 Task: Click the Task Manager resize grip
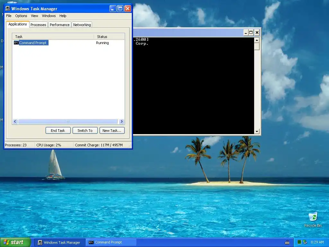coord(130,146)
